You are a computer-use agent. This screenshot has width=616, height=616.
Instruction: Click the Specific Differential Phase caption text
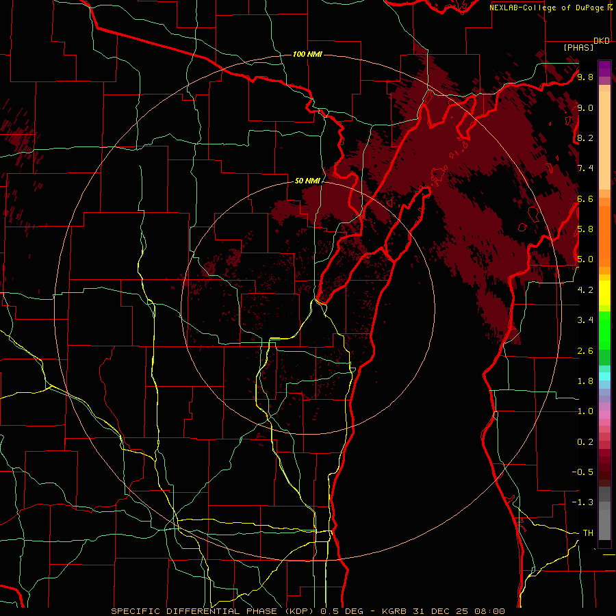click(x=307, y=611)
